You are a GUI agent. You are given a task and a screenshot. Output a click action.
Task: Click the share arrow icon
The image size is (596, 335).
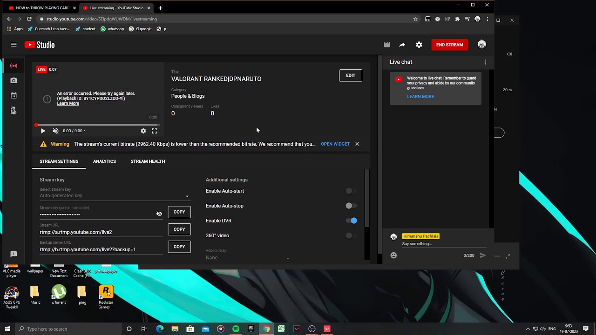point(402,45)
